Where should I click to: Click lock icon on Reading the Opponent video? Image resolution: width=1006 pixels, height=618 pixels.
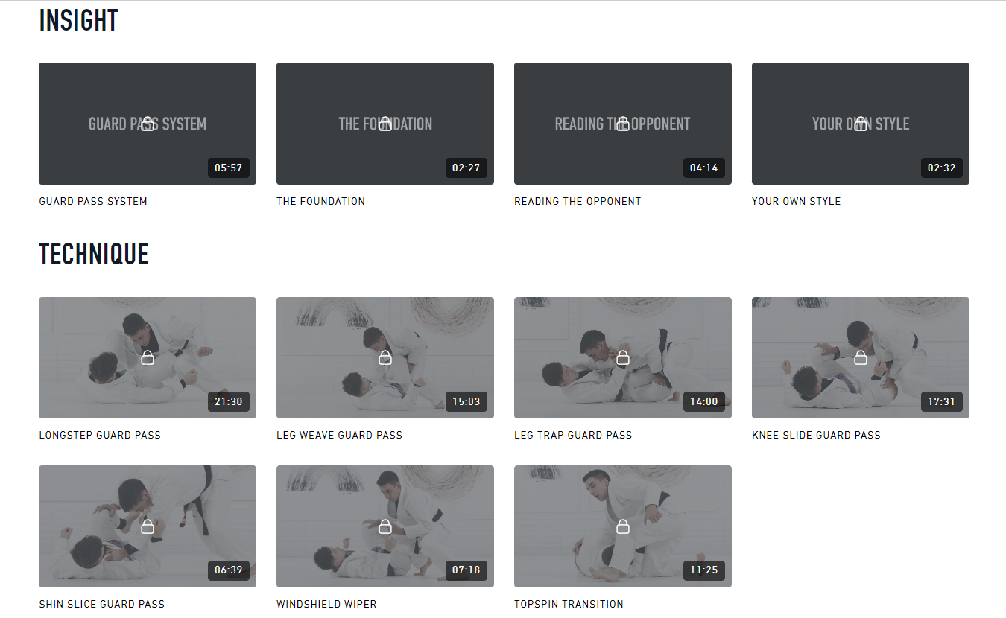pos(623,124)
